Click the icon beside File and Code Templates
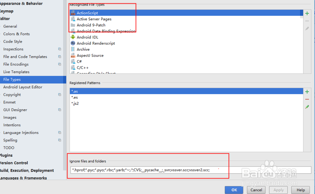The width and height of the screenshot is (315, 194). point(60,56)
